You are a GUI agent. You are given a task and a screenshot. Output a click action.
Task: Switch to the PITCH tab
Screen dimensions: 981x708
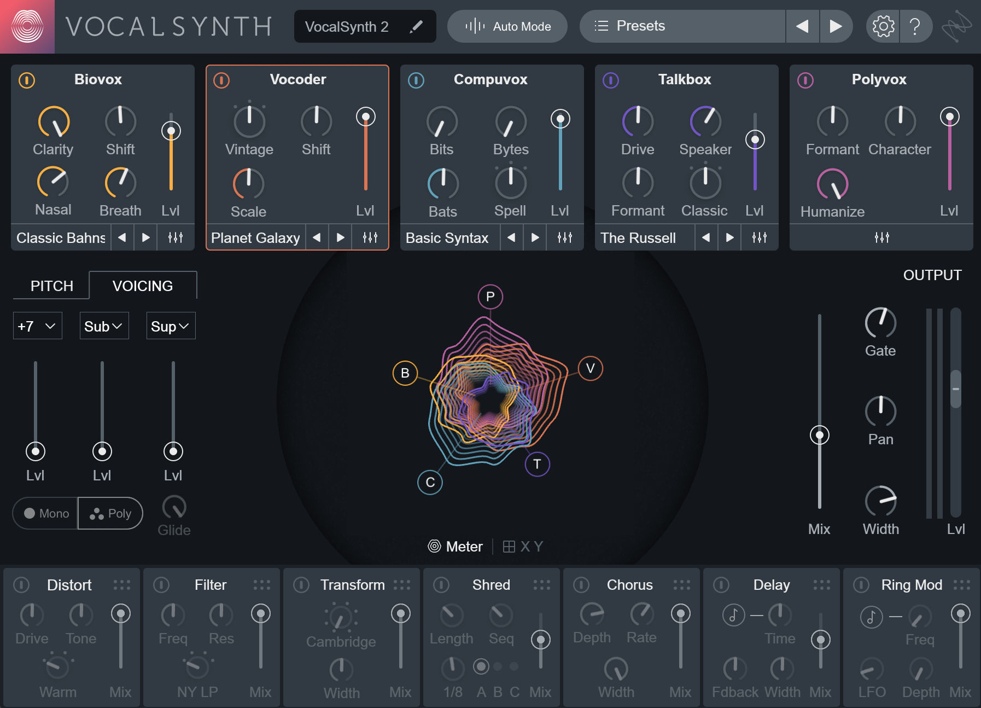point(51,286)
